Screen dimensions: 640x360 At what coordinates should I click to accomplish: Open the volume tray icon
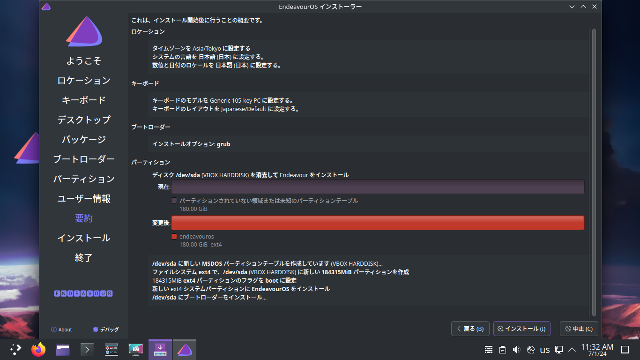click(x=517, y=350)
